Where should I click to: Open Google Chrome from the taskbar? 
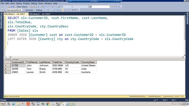click(x=48, y=104)
